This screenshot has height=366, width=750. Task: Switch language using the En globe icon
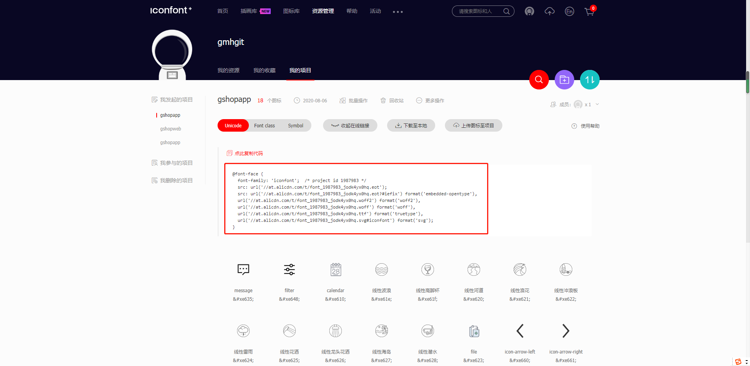point(569,11)
